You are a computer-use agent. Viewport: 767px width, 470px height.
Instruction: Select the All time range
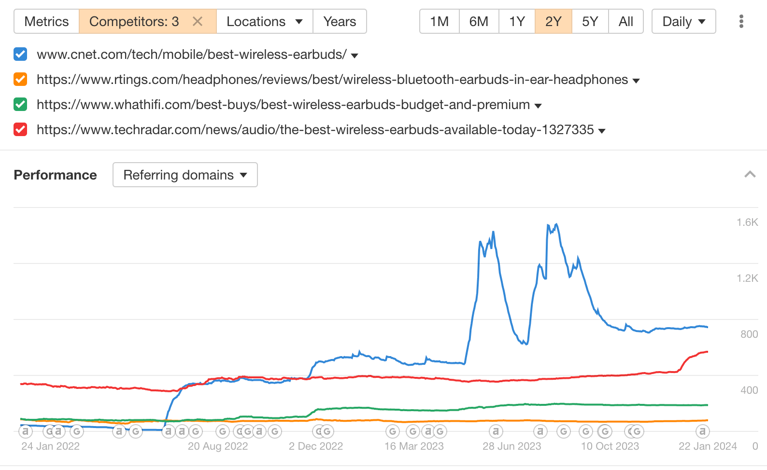coord(626,22)
